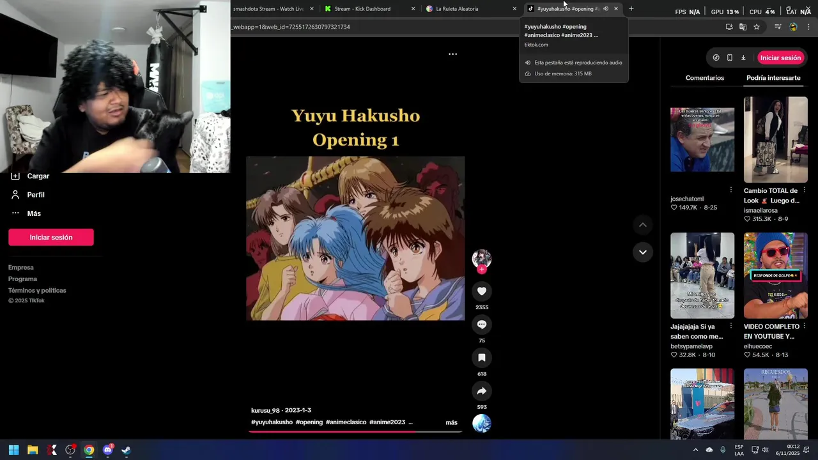Close the La Ruleta Aleatoria tab
The image size is (818, 460).
tap(514, 9)
